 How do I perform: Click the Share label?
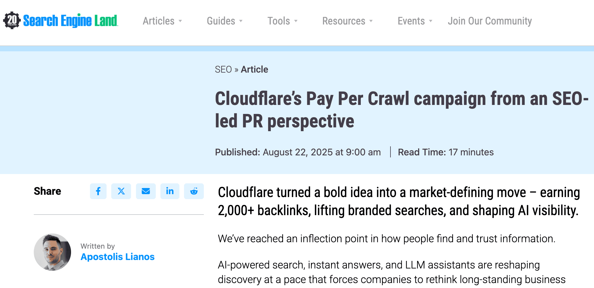pos(47,191)
